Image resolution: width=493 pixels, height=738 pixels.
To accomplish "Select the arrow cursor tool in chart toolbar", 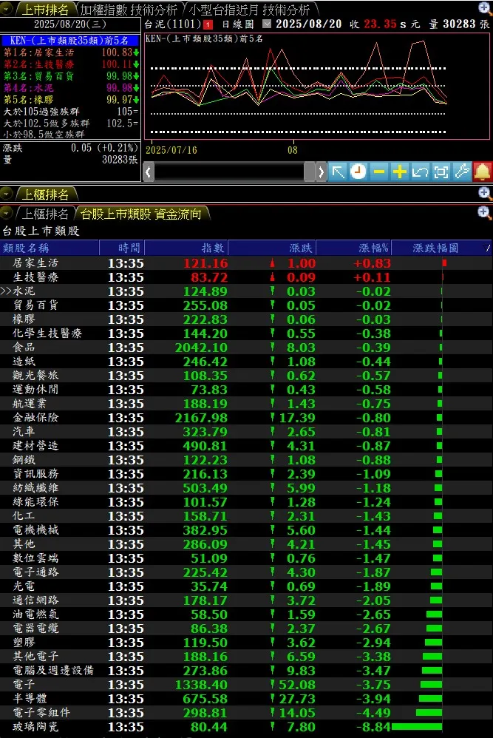I will click(338, 172).
